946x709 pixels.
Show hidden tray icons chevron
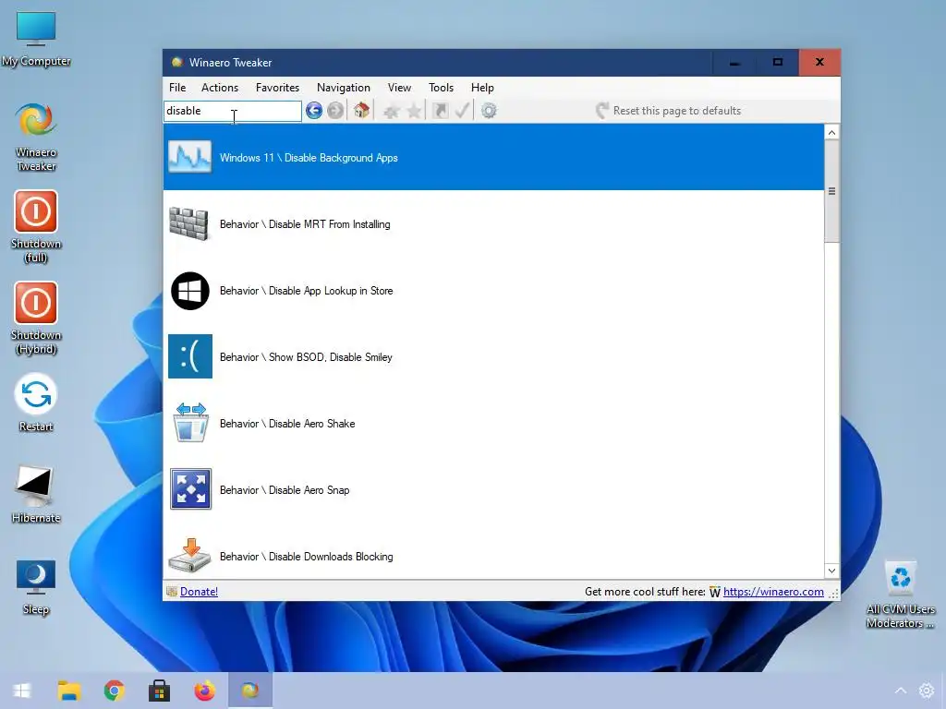900,691
